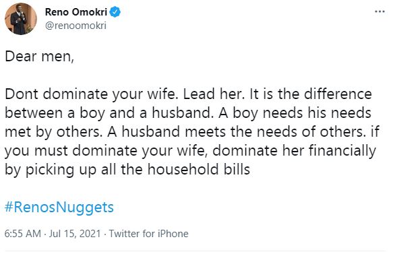Open Reno Omokri's round profile photo
Image resolution: width=393 pixels, height=254 pixels.
click(x=21, y=19)
